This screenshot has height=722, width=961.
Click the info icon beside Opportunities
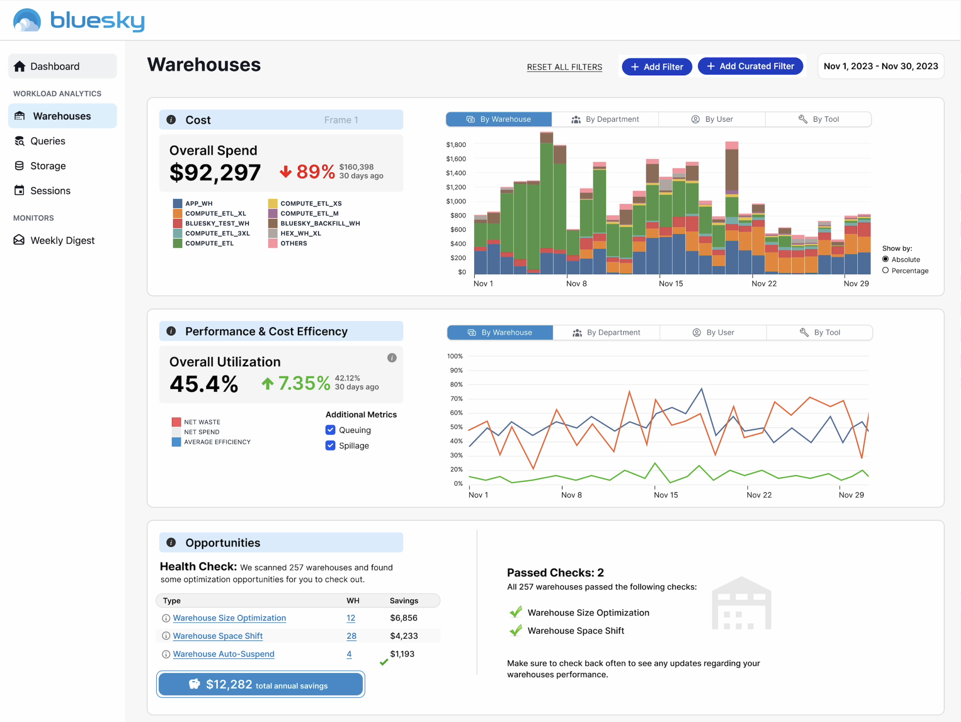tap(171, 543)
